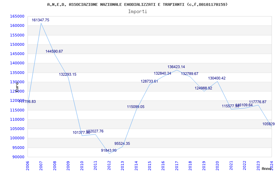Click the 128733.61 data label
275x172 pixels.
point(150,81)
